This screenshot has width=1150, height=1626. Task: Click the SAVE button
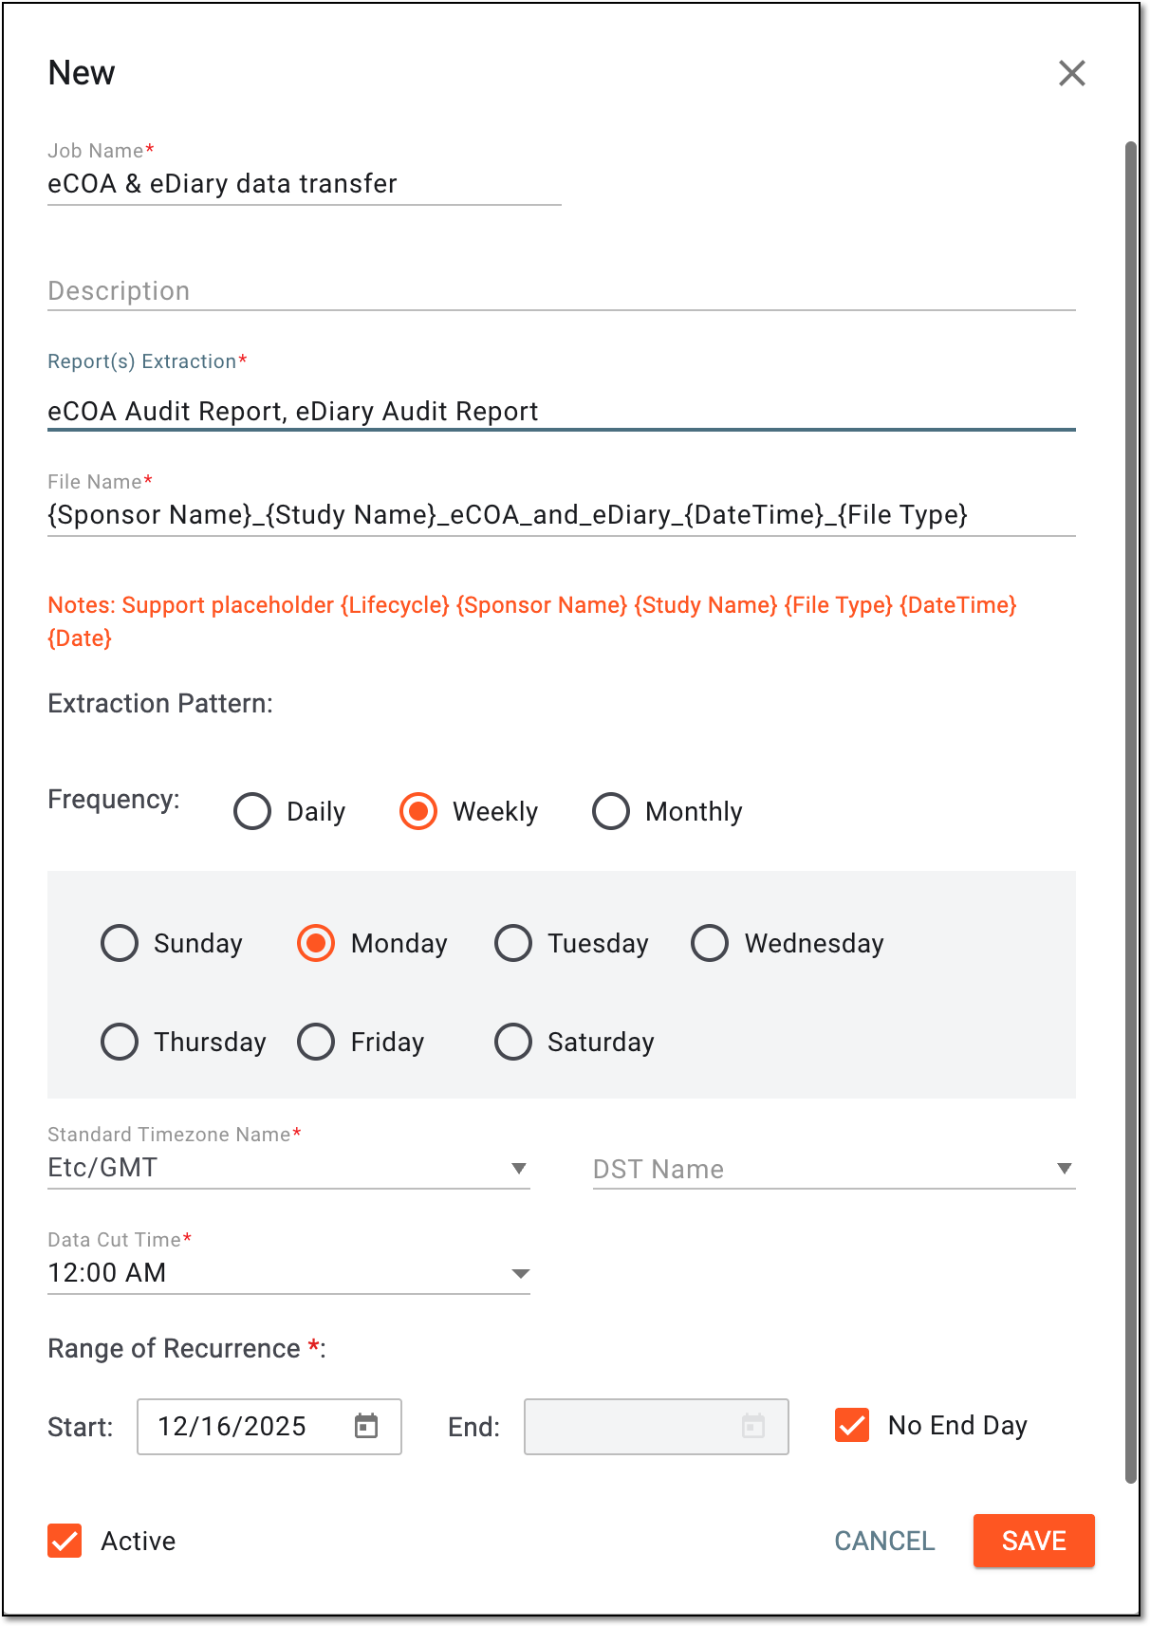1034,1541
